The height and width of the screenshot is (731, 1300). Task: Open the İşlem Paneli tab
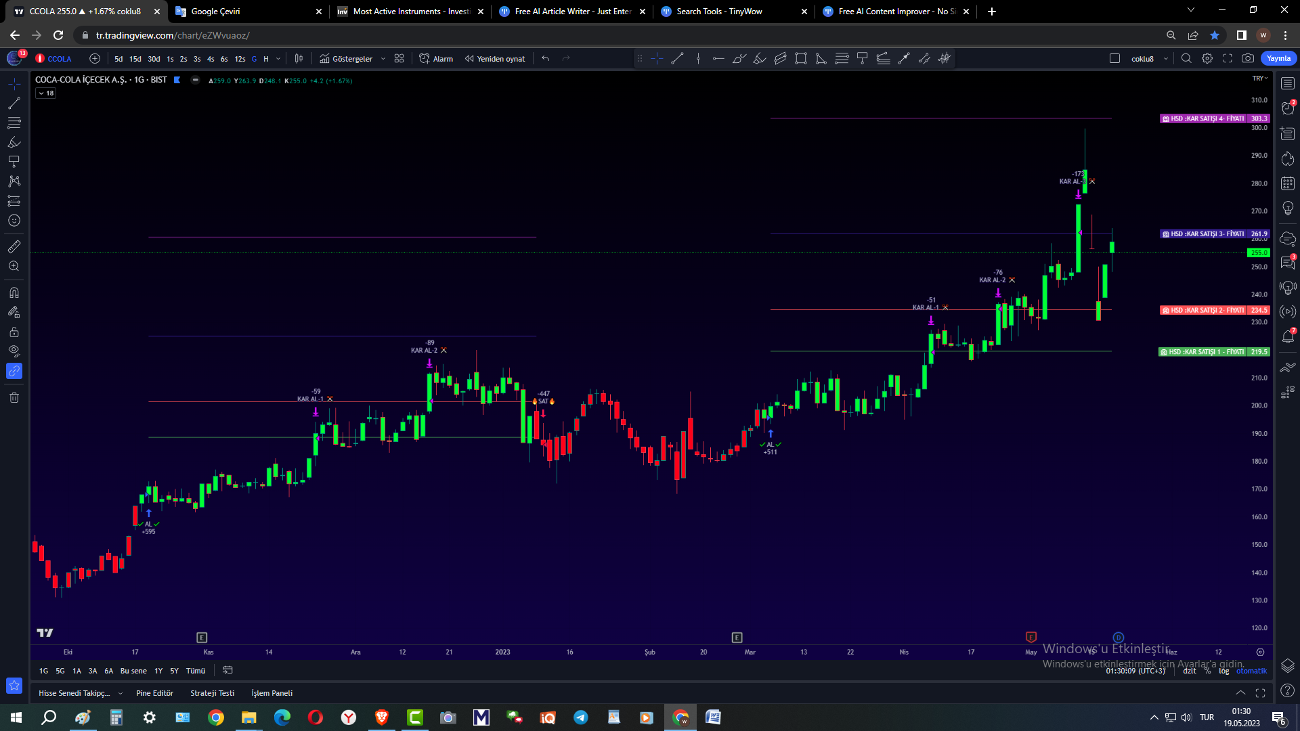coord(272,693)
